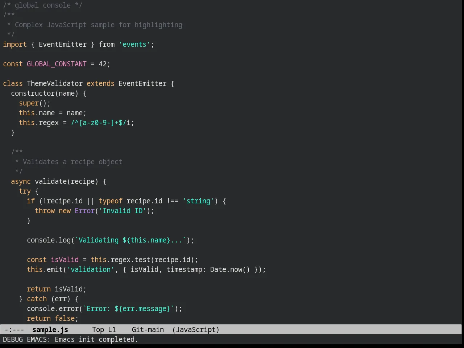Place cursor on 'import' keyword
Image resolution: width=464 pixels, height=348 pixels.
[15, 44]
